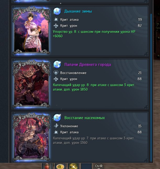Select the Восстание насекомых title
This screenshot has width=160, height=169.
pos(84,118)
